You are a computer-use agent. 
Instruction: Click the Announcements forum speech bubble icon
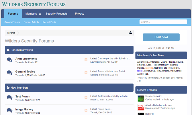tap(9, 60)
